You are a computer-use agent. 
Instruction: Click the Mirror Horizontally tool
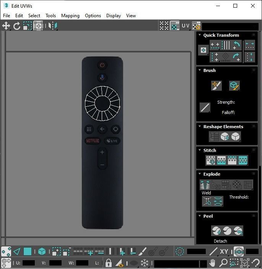click(x=53, y=26)
